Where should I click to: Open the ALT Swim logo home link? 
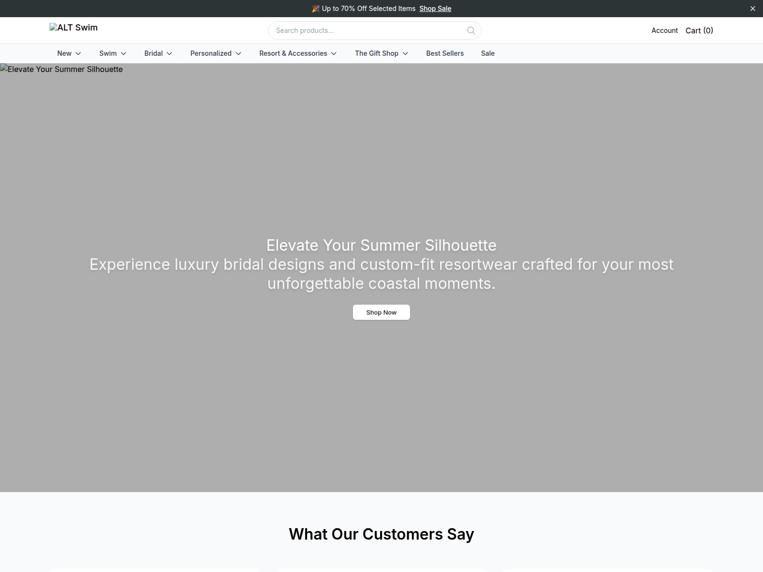73,28
